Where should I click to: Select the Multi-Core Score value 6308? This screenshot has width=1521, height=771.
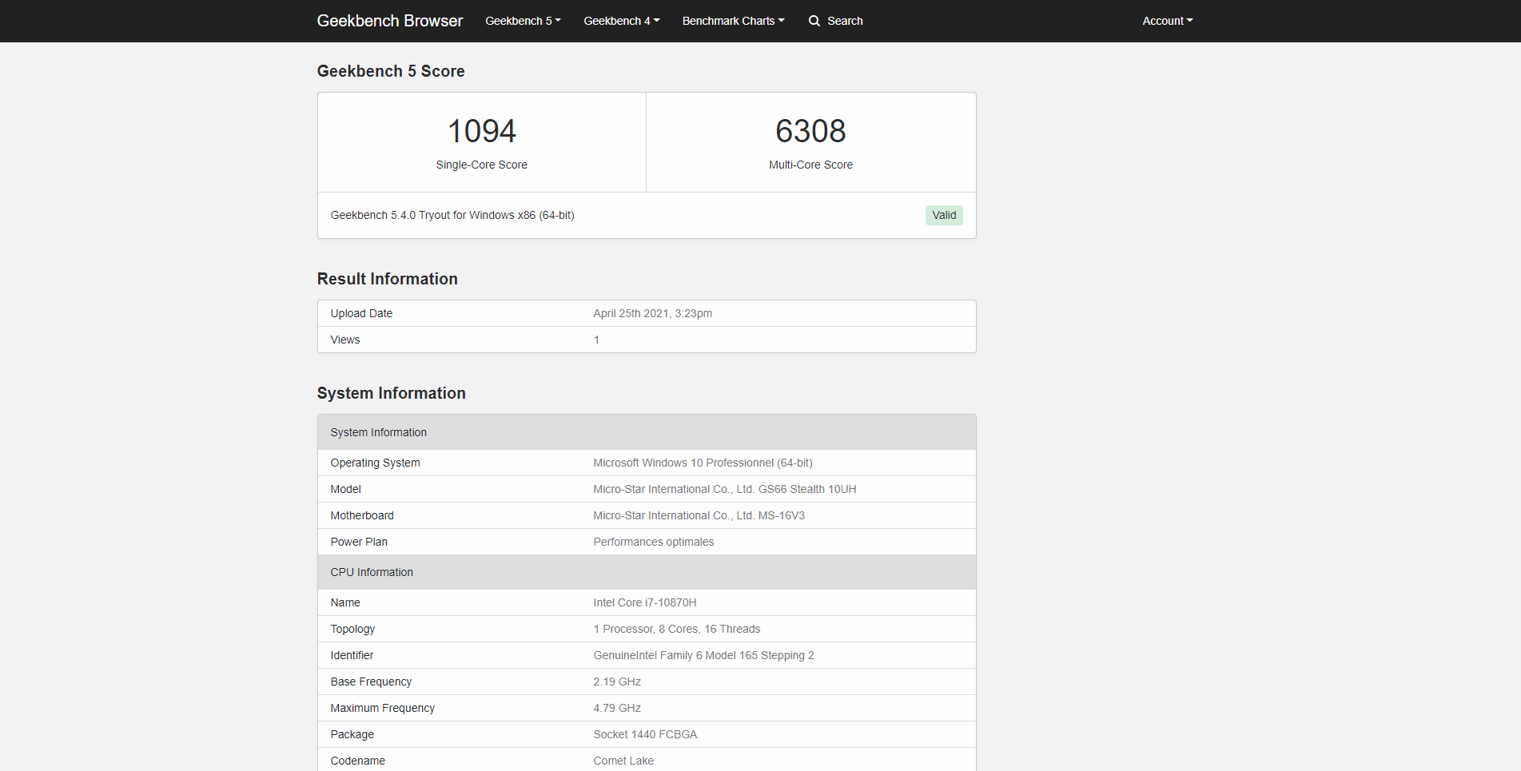[810, 131]
